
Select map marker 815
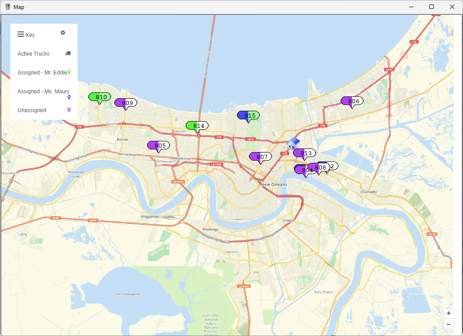coord(248,115)
